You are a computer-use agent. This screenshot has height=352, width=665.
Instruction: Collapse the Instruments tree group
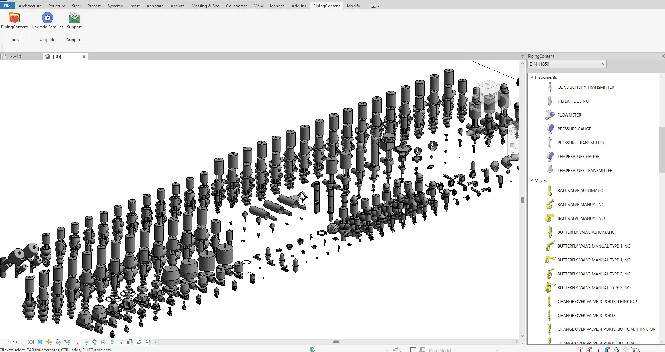(x=532, y=77)
